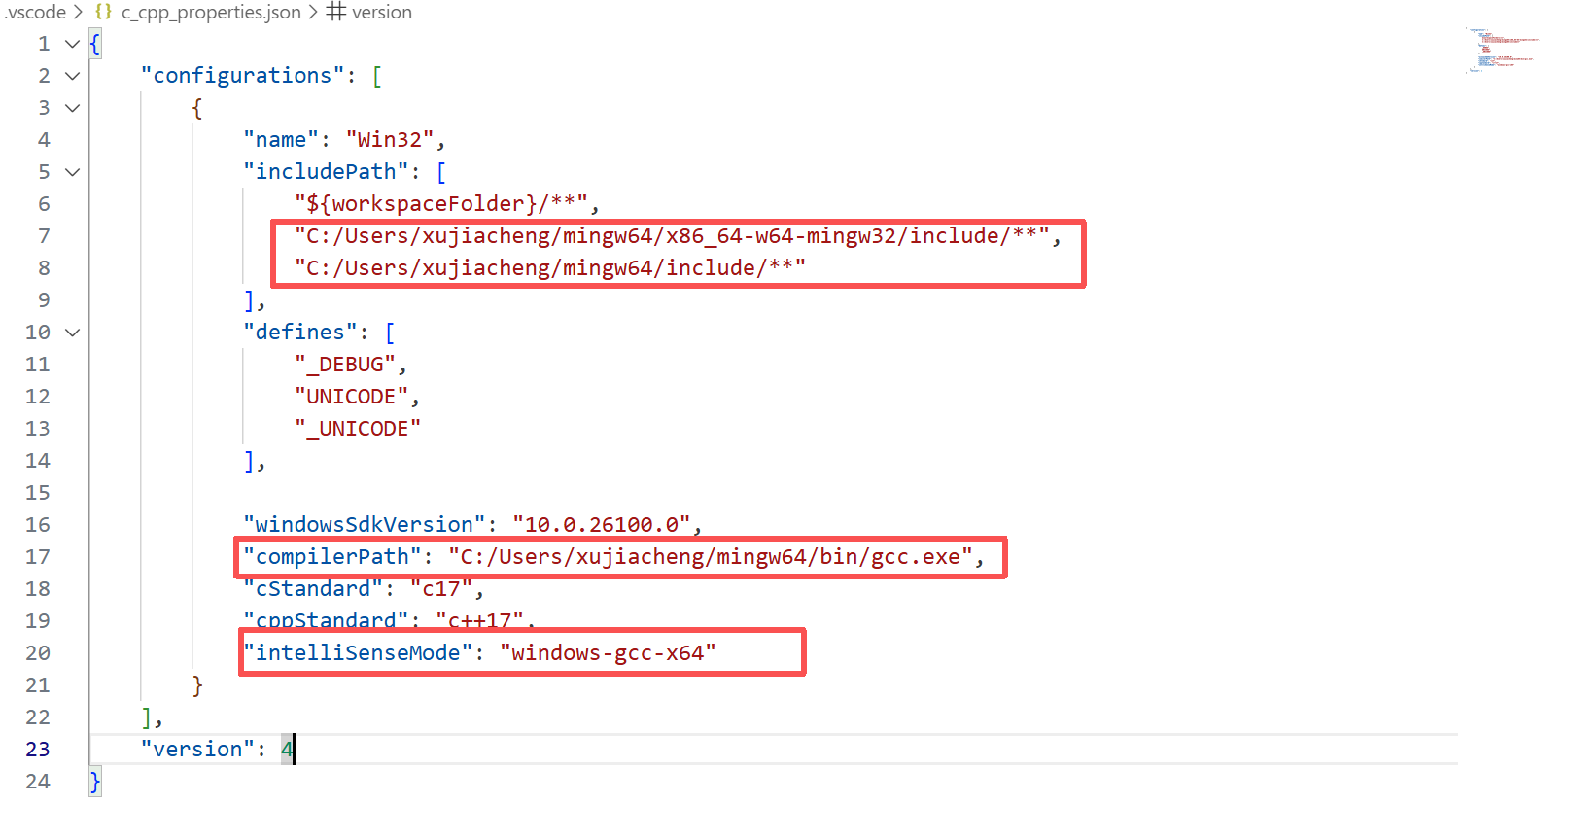Select the version breadcrumb symbol
The width and height of the screenshot is (1569, 840).
coord(382,13)
